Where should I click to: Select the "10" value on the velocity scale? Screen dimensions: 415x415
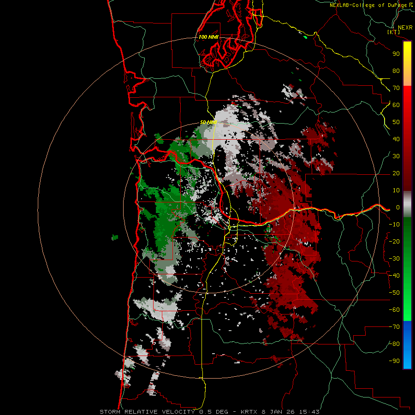pyautogui.click(x=396, y=190)
